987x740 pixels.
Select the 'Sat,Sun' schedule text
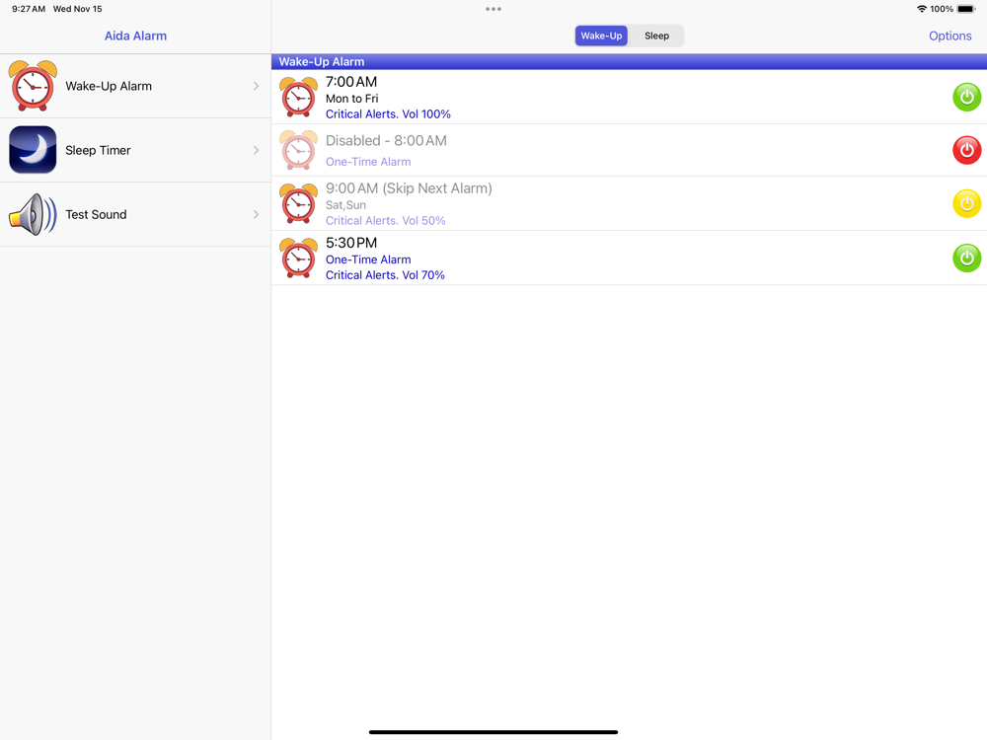(345, 205)
